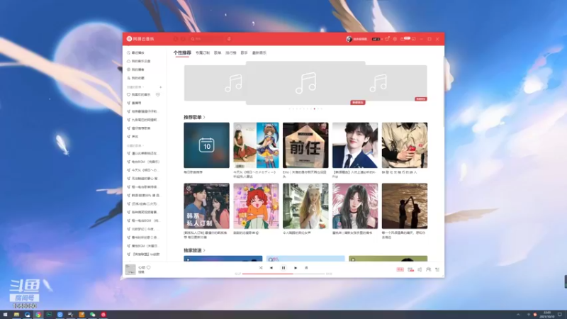This screenshot has height=319, width=567.
Task: Start heartbeat mode icon beside 我喜欢的音乐
Action: [157, 94]
